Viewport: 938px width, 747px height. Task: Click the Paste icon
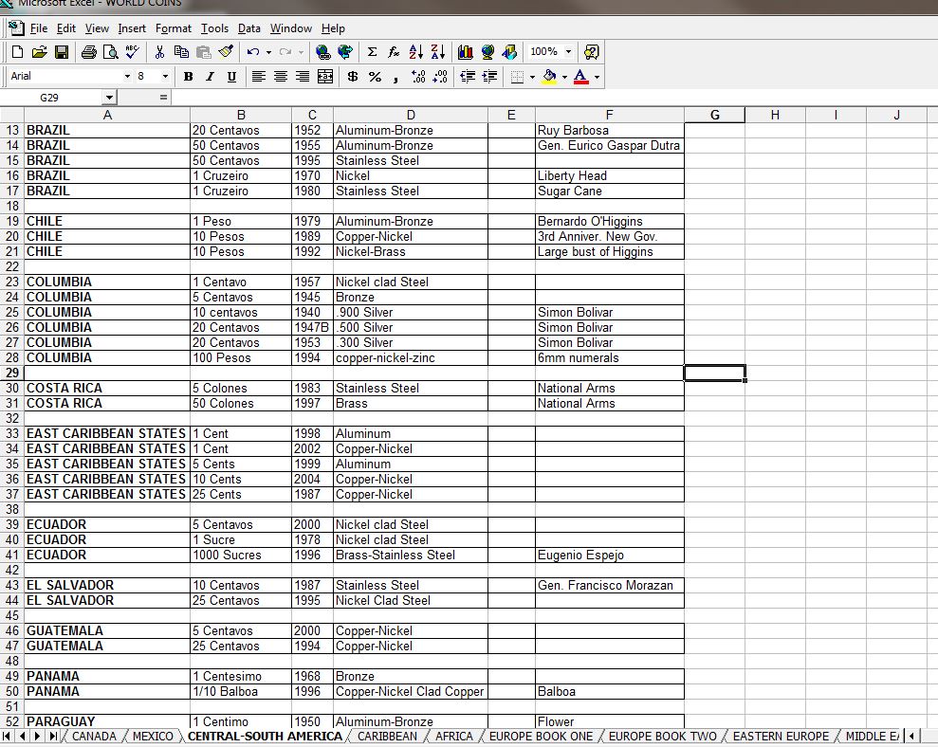click(x=203, y=52)
